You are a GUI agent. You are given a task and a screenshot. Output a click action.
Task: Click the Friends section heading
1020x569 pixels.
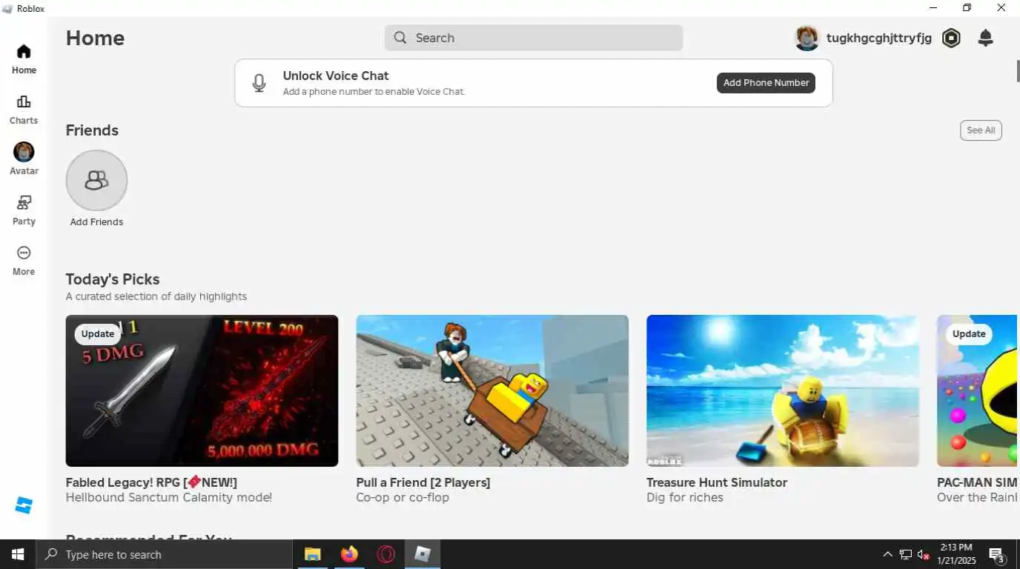pyautogui.click(x=92, y=130)
